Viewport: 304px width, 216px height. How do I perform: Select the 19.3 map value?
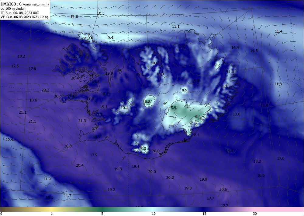coord(118,169)
